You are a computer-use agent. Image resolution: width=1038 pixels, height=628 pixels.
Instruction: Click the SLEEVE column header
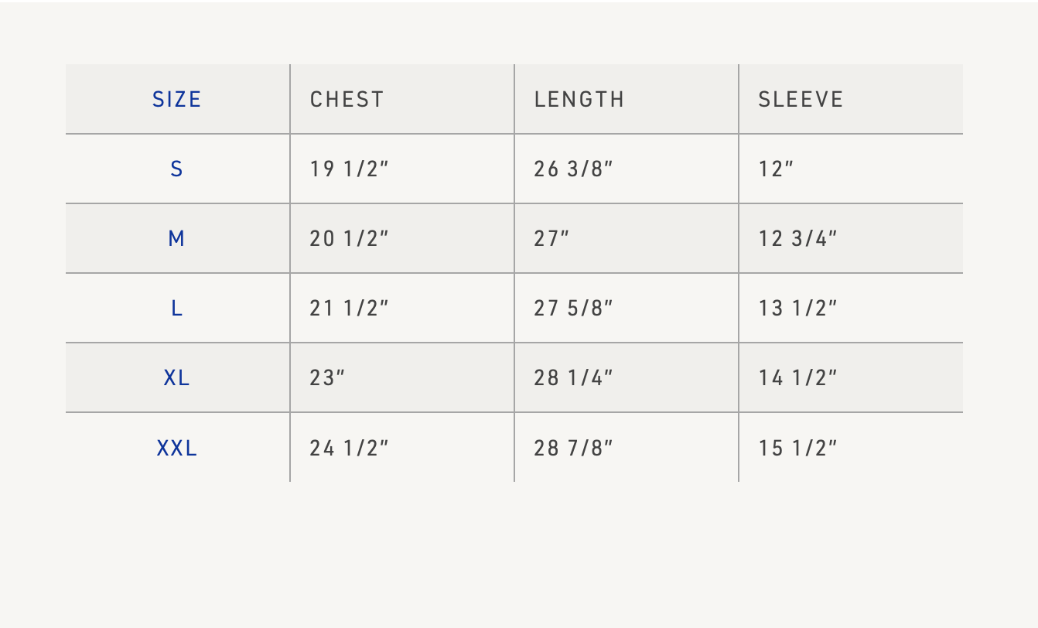[x=801, y=100]
